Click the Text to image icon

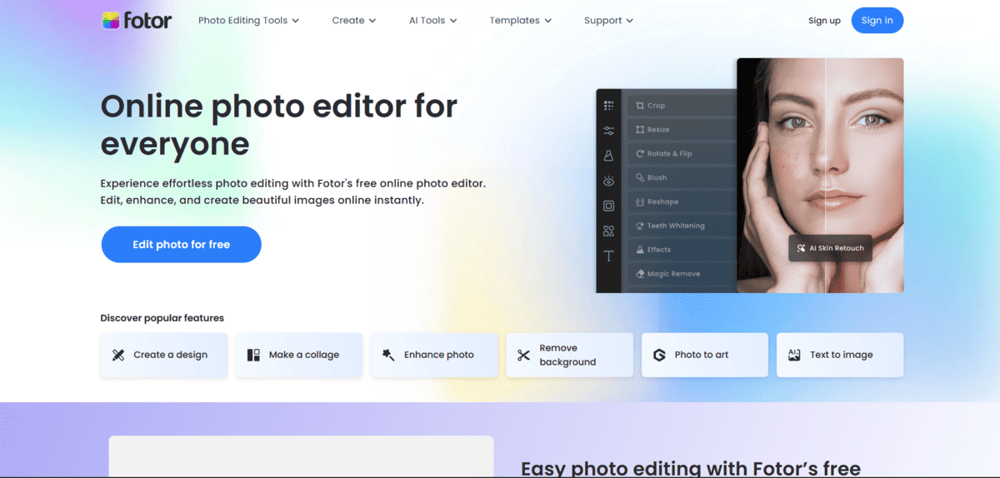(x=794, y=355)
